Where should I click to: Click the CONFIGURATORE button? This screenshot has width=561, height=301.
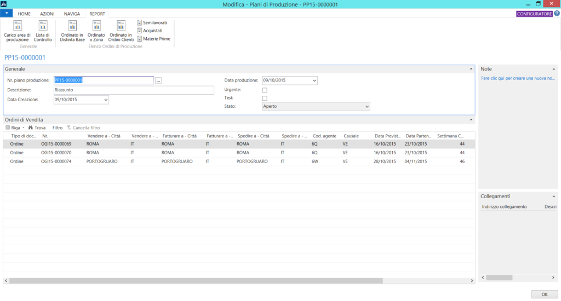click(x=535, y=14)
